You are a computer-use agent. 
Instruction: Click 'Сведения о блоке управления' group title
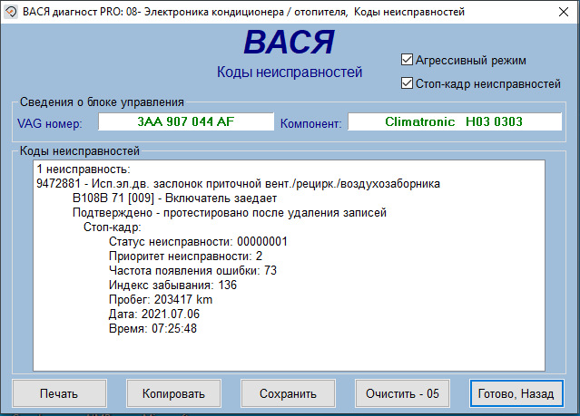(x=102, y=102)
